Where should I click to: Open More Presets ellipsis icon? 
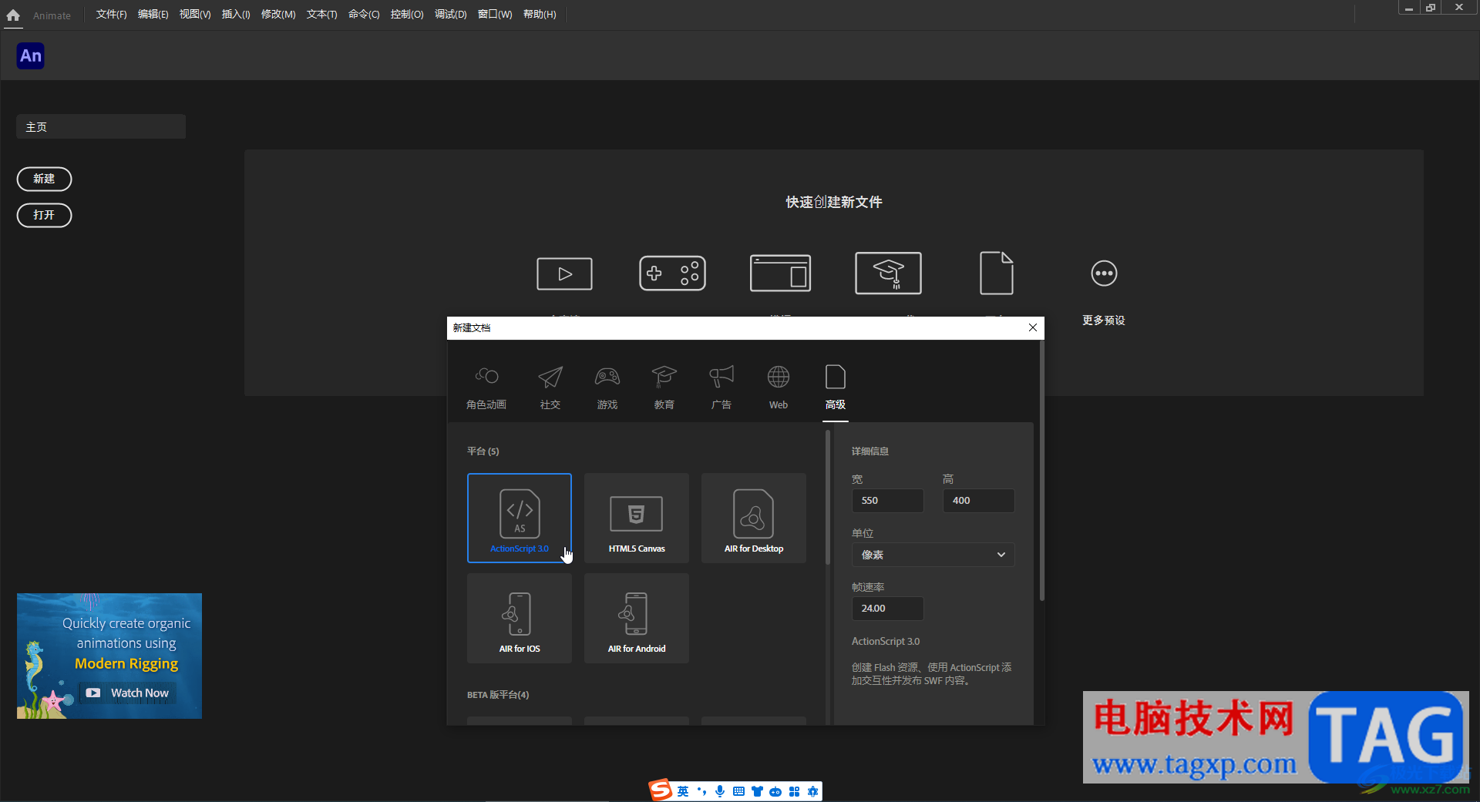tap(1104, 273)
